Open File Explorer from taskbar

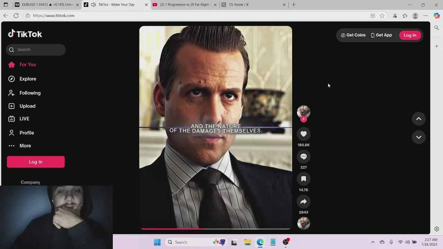point(247,242)
